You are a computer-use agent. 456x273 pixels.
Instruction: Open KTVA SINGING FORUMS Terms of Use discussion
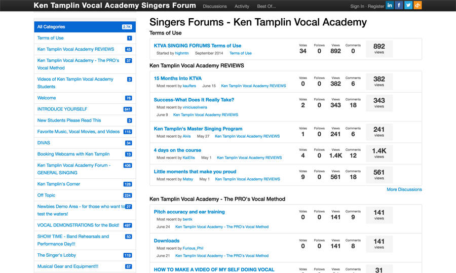198,46
